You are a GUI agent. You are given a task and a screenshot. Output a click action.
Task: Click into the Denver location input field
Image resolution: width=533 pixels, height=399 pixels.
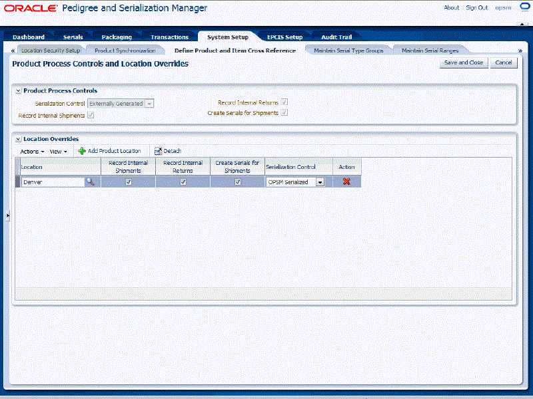click(x=53, y=182)
